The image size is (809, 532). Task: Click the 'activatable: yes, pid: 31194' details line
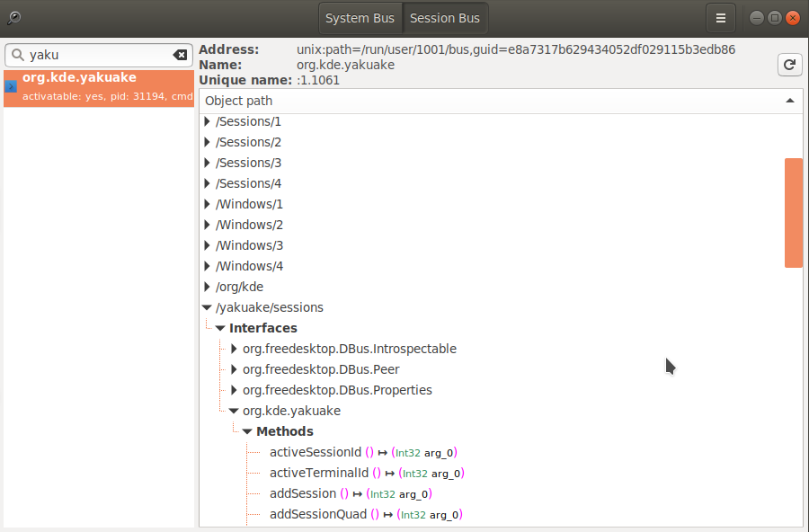point(108,96)
